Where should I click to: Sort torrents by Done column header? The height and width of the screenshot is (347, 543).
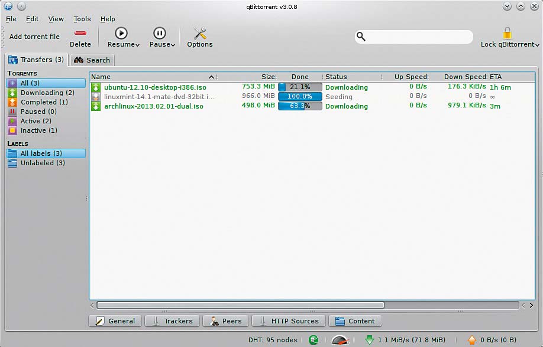click(300, 77)
